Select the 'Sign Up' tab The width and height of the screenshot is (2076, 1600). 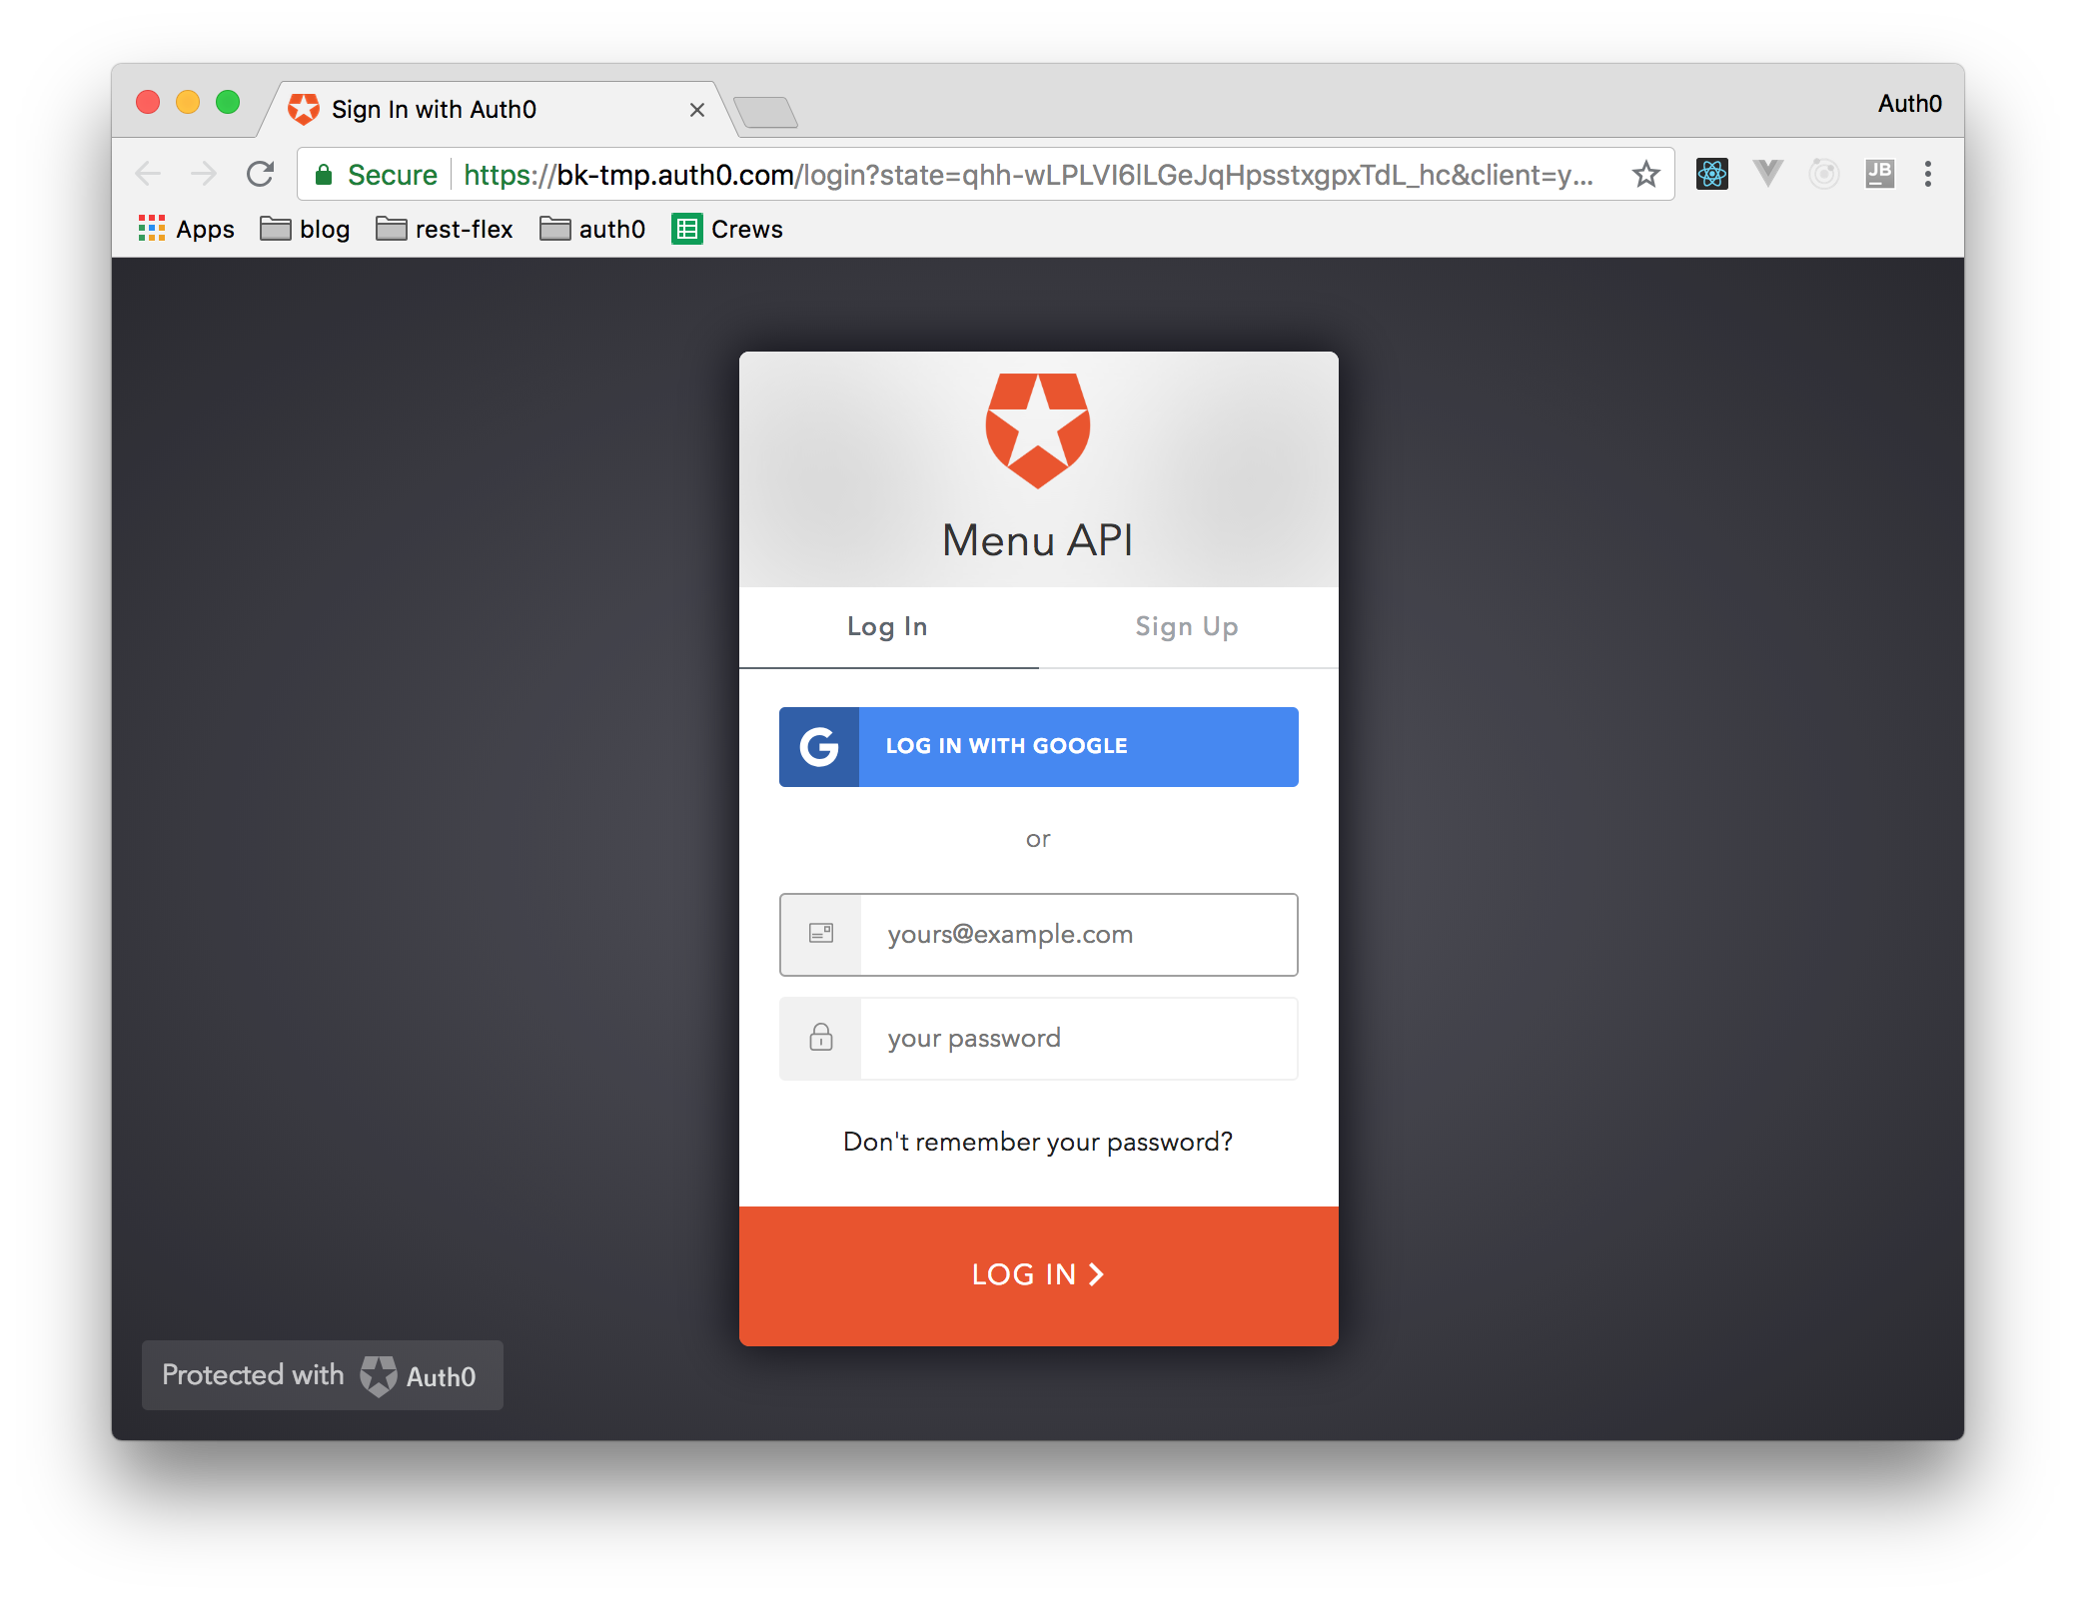click(x=1189, y=625)
